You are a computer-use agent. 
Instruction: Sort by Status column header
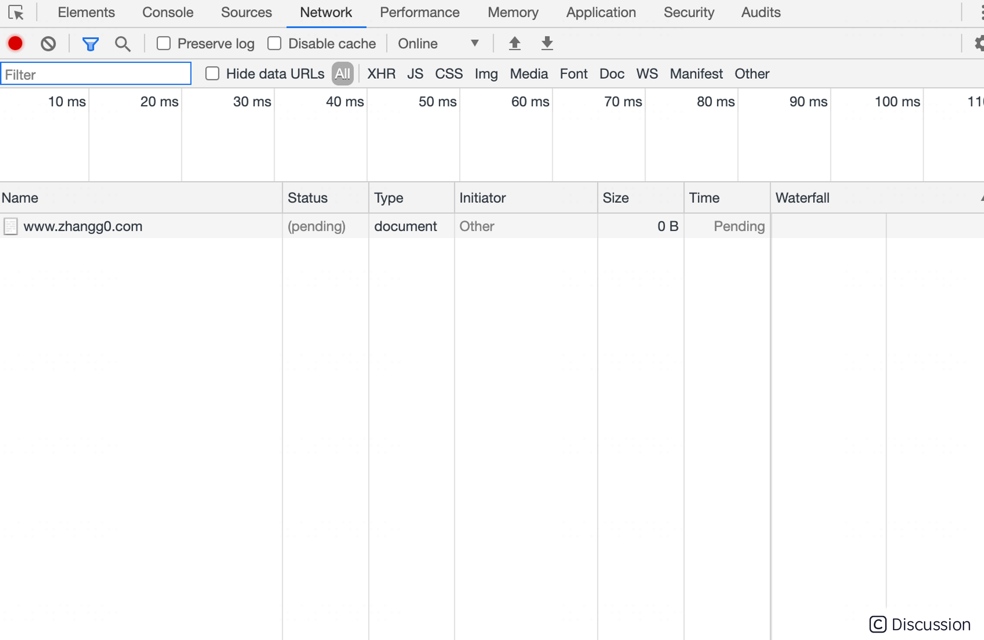[326, 198]
